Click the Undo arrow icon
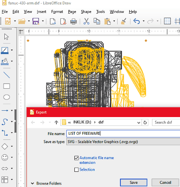The image size is (180, 187). (x=137, y=21)
